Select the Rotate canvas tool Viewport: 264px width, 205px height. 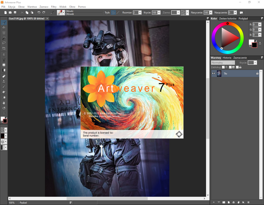pos(4,108)
